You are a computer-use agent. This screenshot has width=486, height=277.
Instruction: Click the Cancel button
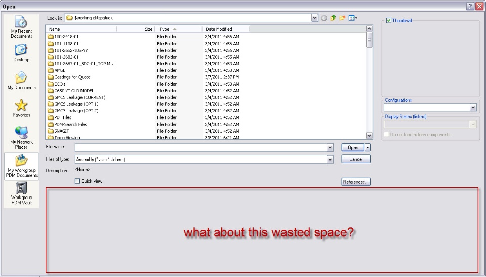(356, 159)
